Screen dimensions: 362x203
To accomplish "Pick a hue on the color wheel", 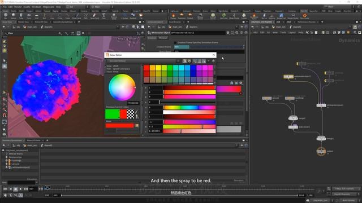I will click(122, 87).
